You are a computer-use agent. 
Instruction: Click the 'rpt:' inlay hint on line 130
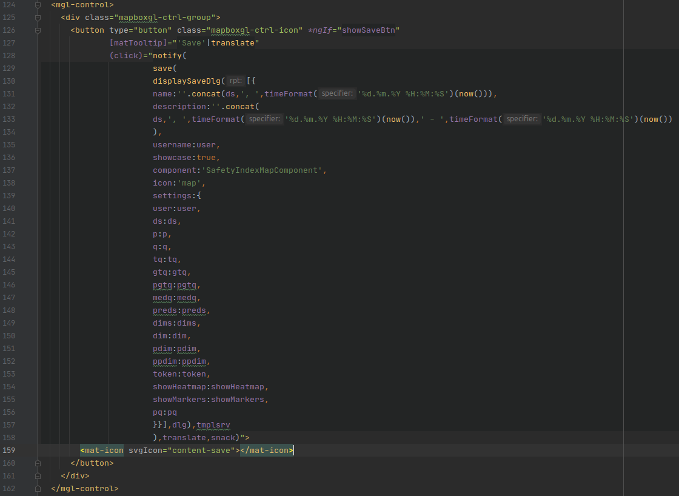point(236,81)
